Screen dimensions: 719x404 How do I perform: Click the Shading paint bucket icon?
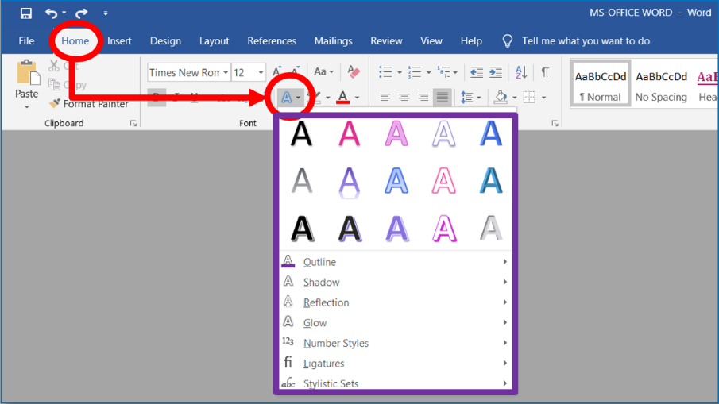[501, 97]
